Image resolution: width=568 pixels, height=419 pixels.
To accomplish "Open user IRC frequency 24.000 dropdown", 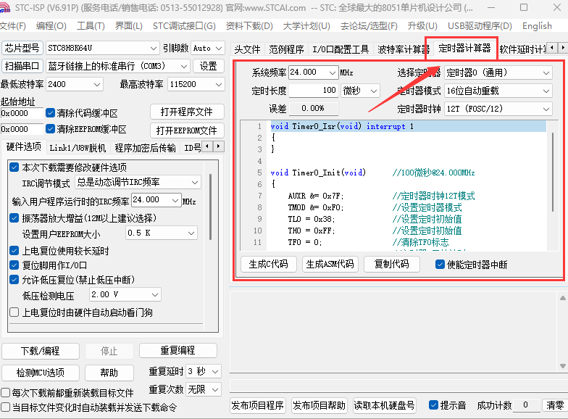I will coord(156,200).
